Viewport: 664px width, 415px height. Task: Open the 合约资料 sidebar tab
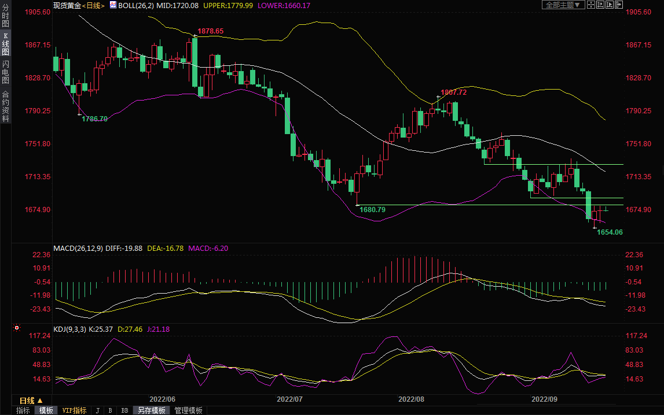click(x=5, y=106)
